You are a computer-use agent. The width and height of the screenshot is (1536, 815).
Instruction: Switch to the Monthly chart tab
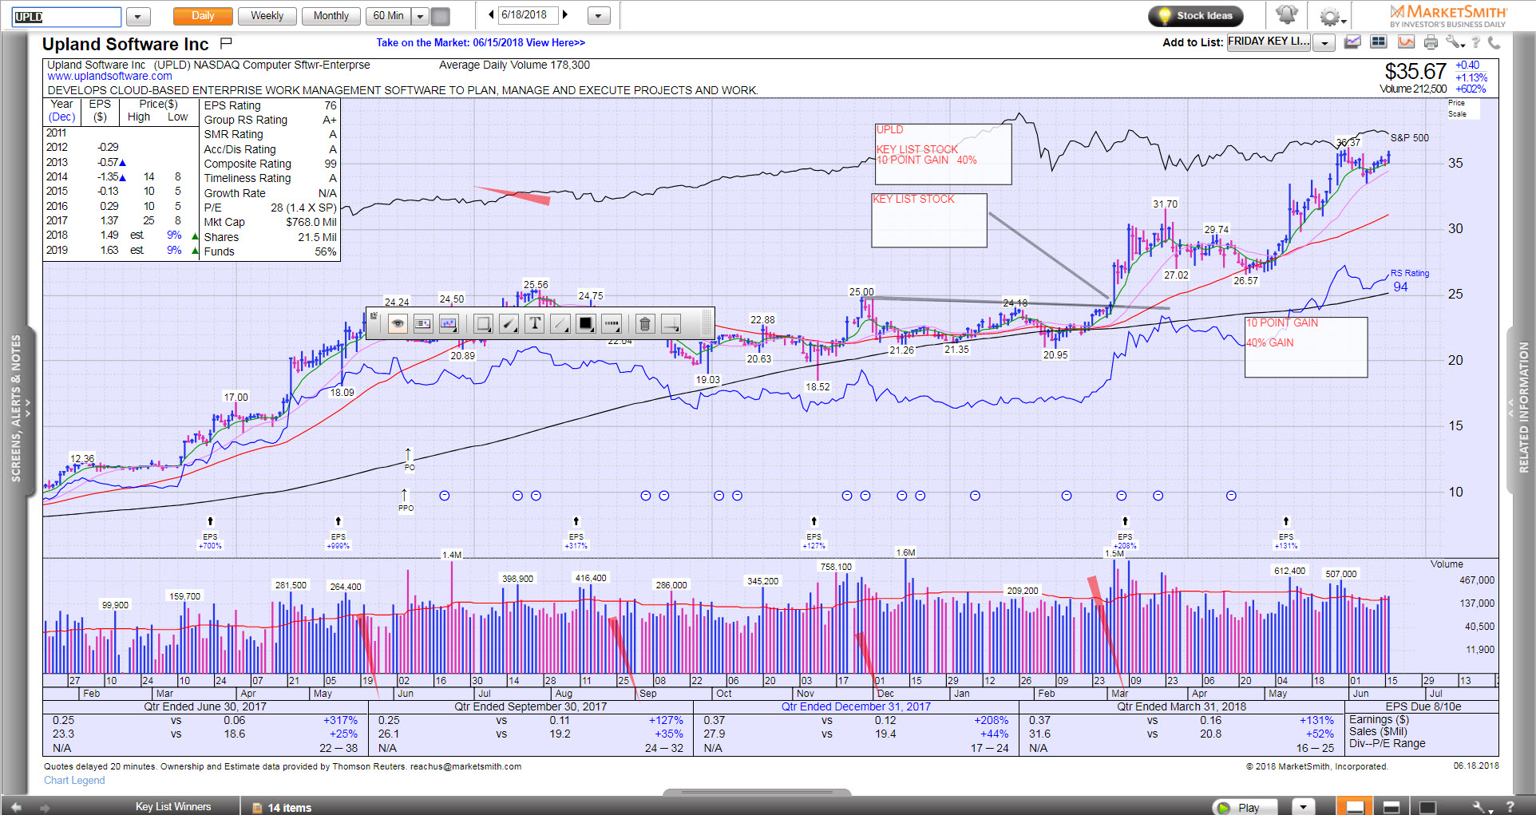click(331, 16)
